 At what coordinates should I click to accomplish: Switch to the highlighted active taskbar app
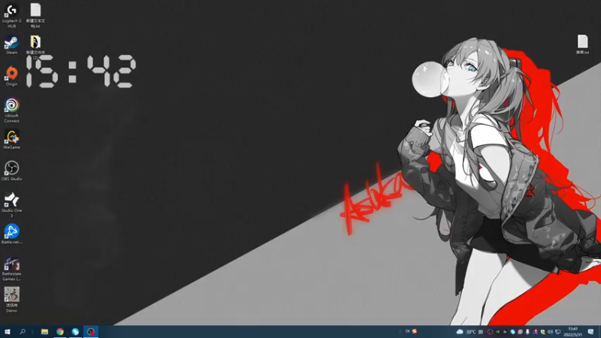tap(91, 331)
